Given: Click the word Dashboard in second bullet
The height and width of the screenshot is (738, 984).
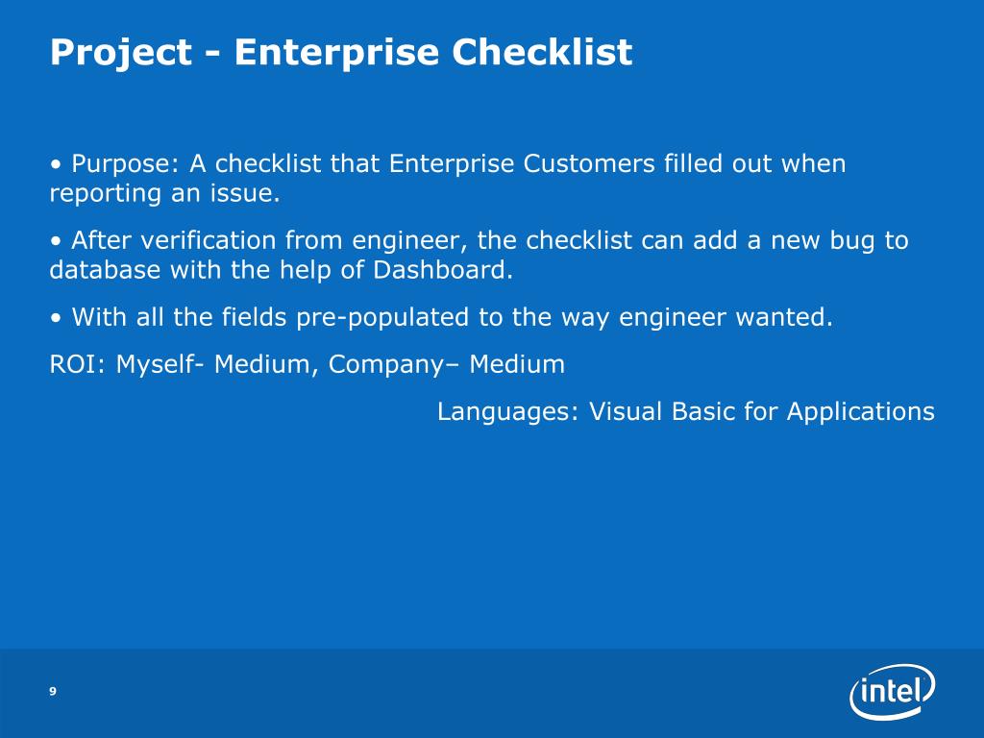Looking at the screenshot, I should (x=442, y=270).
